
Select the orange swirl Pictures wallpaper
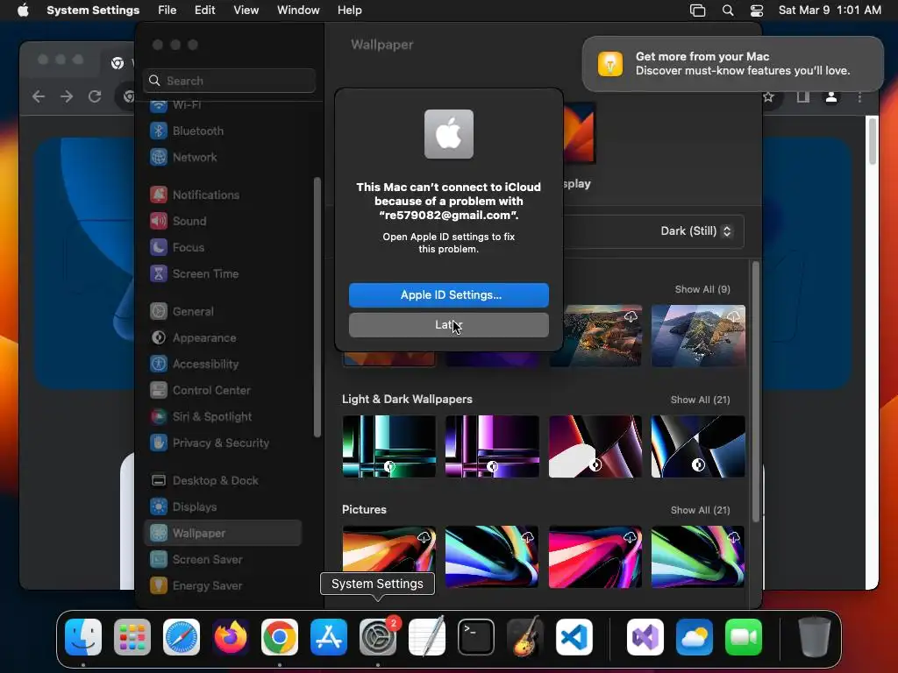tap(388, 556)
